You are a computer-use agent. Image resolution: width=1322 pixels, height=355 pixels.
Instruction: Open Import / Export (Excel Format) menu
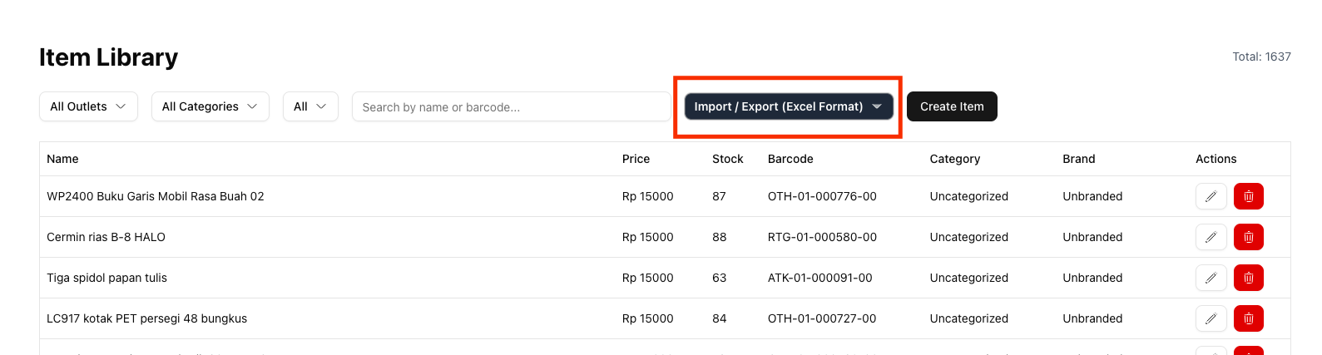788,106
